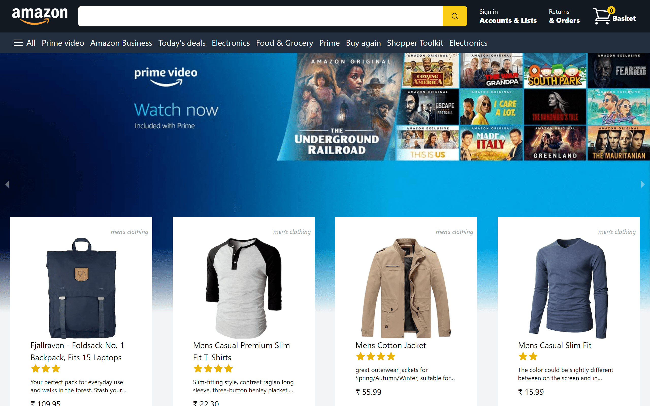This screenshot has width=650, height=406.
Task: Click 'Slim-fitting style, contrast raglan' description
Action: pyautogui.click(x=243, y=386)
